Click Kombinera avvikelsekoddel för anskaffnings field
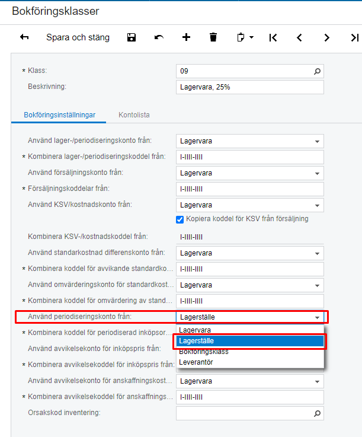This screenshot has height=437, width=362. pos(250,397)
